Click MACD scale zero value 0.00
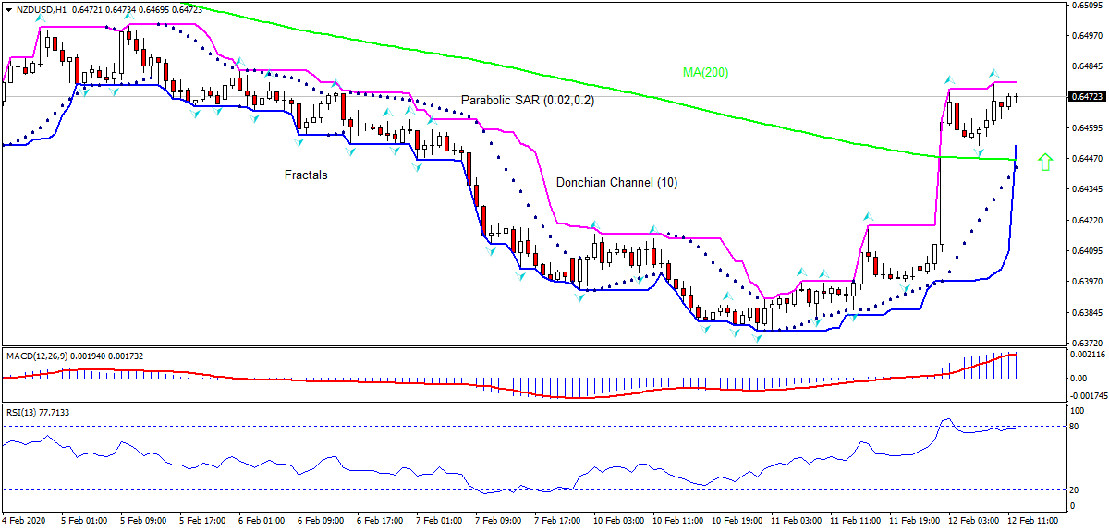Viewport: 1109px width, 531px height. (x=1079, y=378)
